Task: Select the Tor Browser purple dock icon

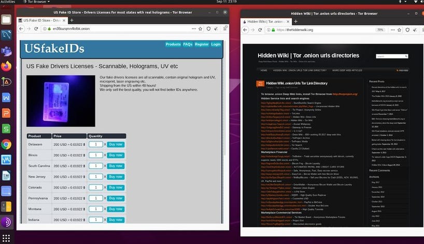Action: pos(6,222)
